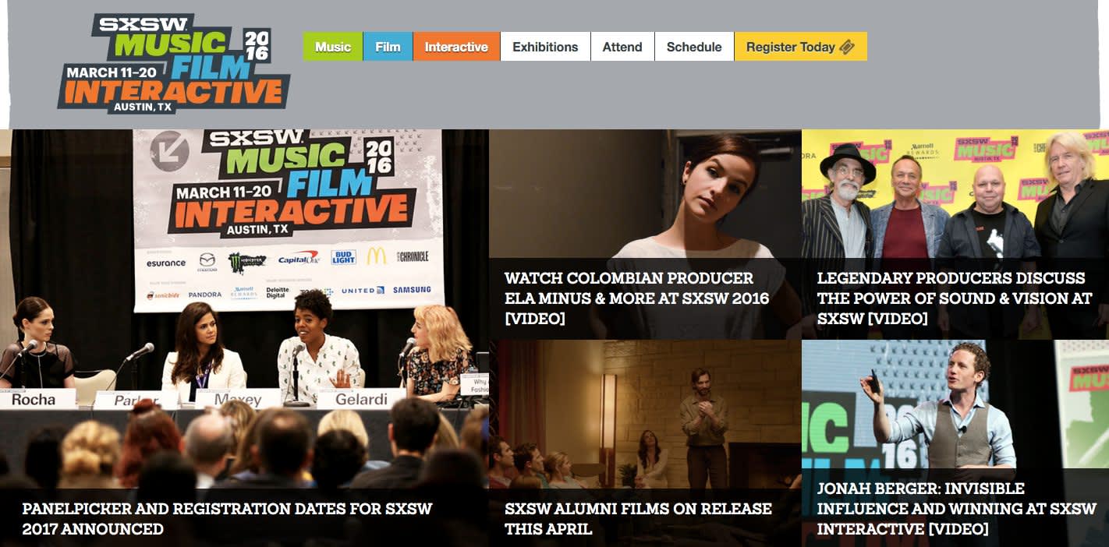Open the Exhibitions section
Image resolution: width=1109 pixels, height=547 pixels.
[x=544, y=46]
